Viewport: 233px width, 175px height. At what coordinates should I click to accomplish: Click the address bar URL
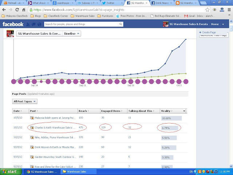coord(79,10)
